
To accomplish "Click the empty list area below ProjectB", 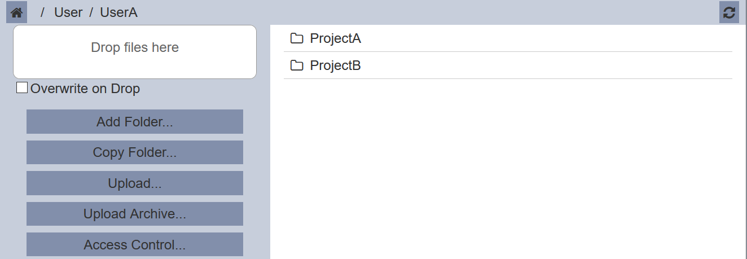I will pos(508,169).
